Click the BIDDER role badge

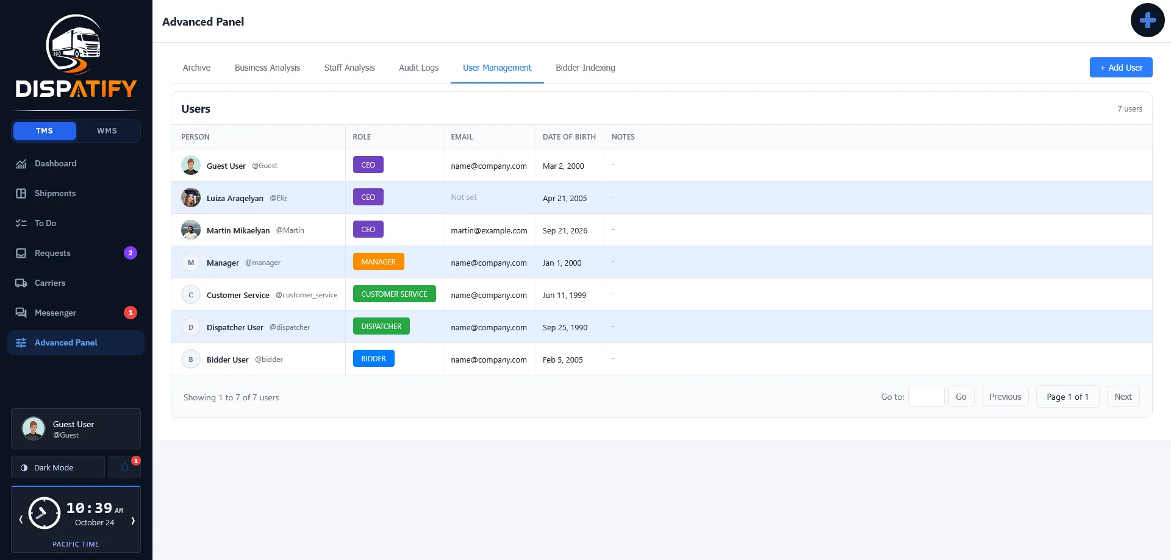374,359
